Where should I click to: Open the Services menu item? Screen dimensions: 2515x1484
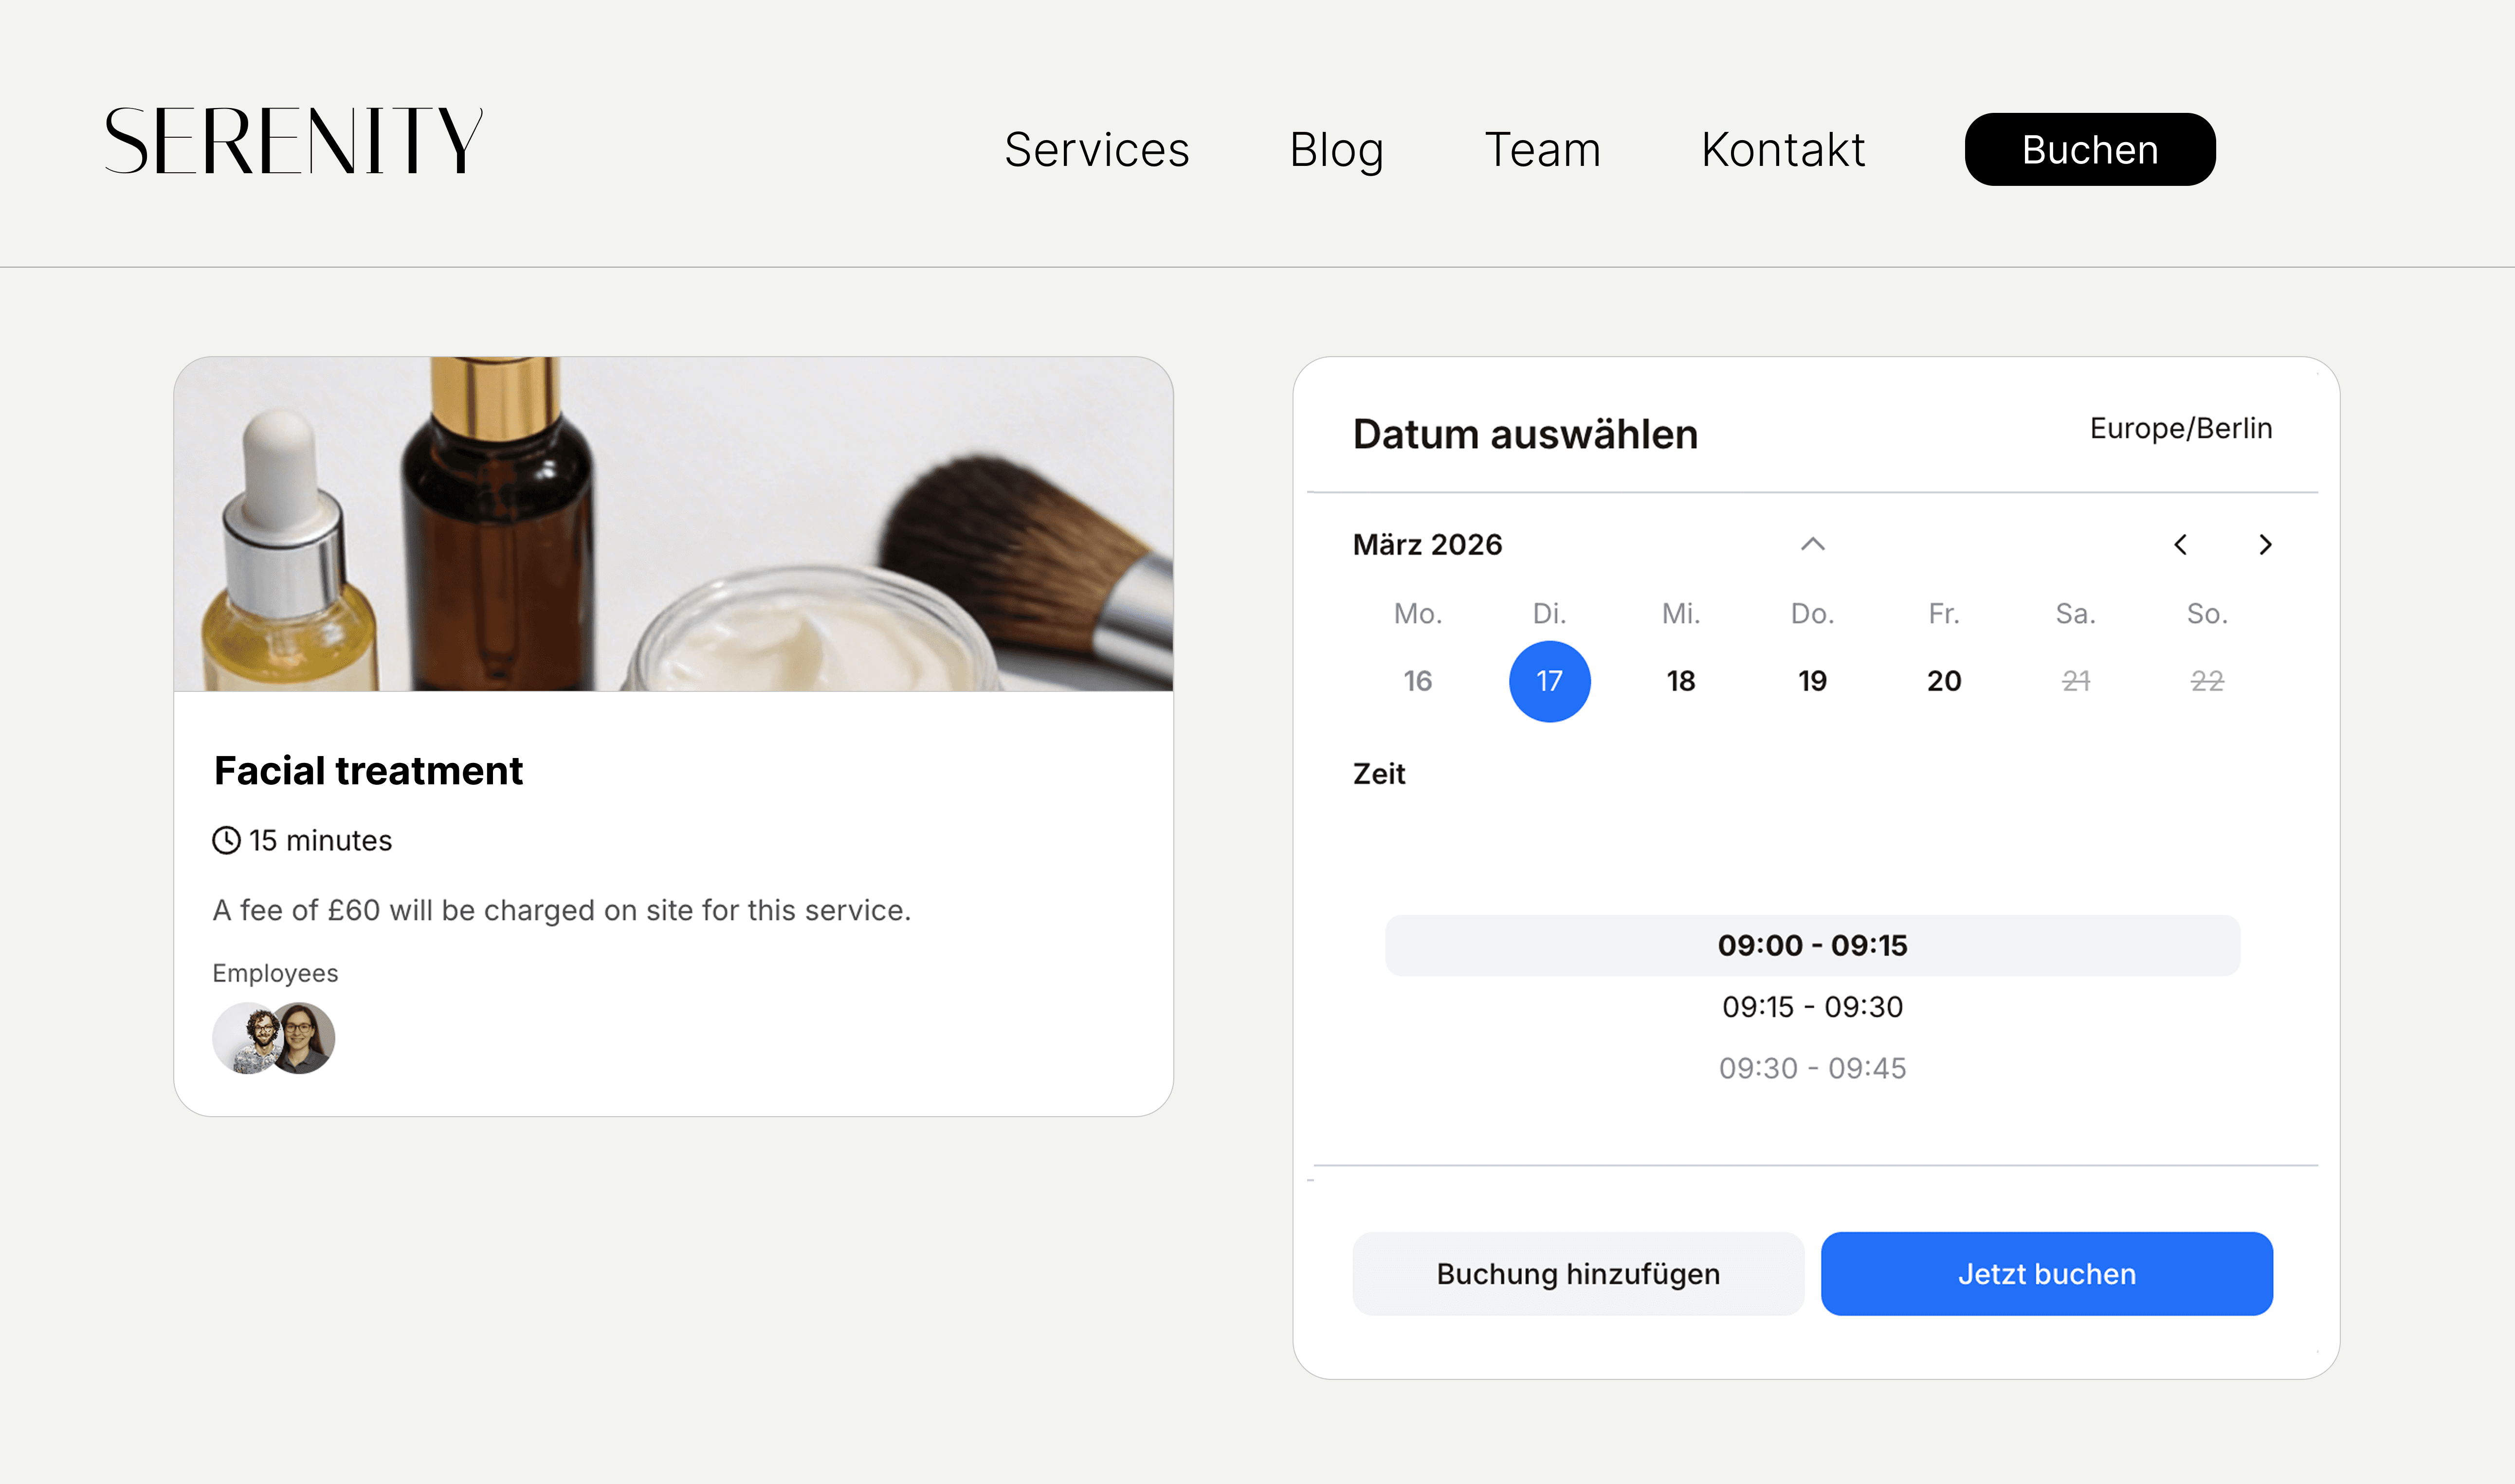[x=1096, y=150]
